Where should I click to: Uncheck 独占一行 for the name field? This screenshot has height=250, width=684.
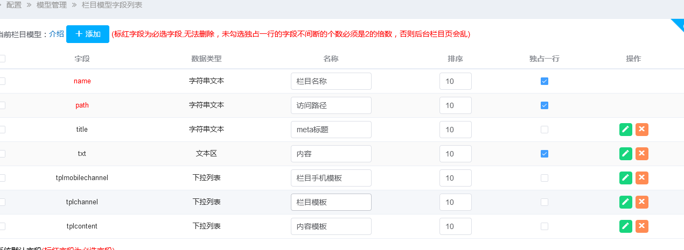click(x=545, y=81)
